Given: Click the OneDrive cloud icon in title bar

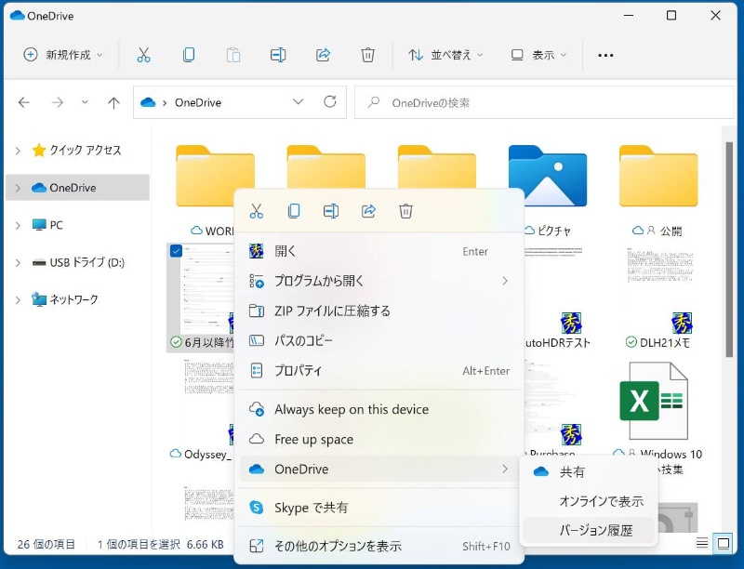Looking at the screenshot, I should [17, 16].
